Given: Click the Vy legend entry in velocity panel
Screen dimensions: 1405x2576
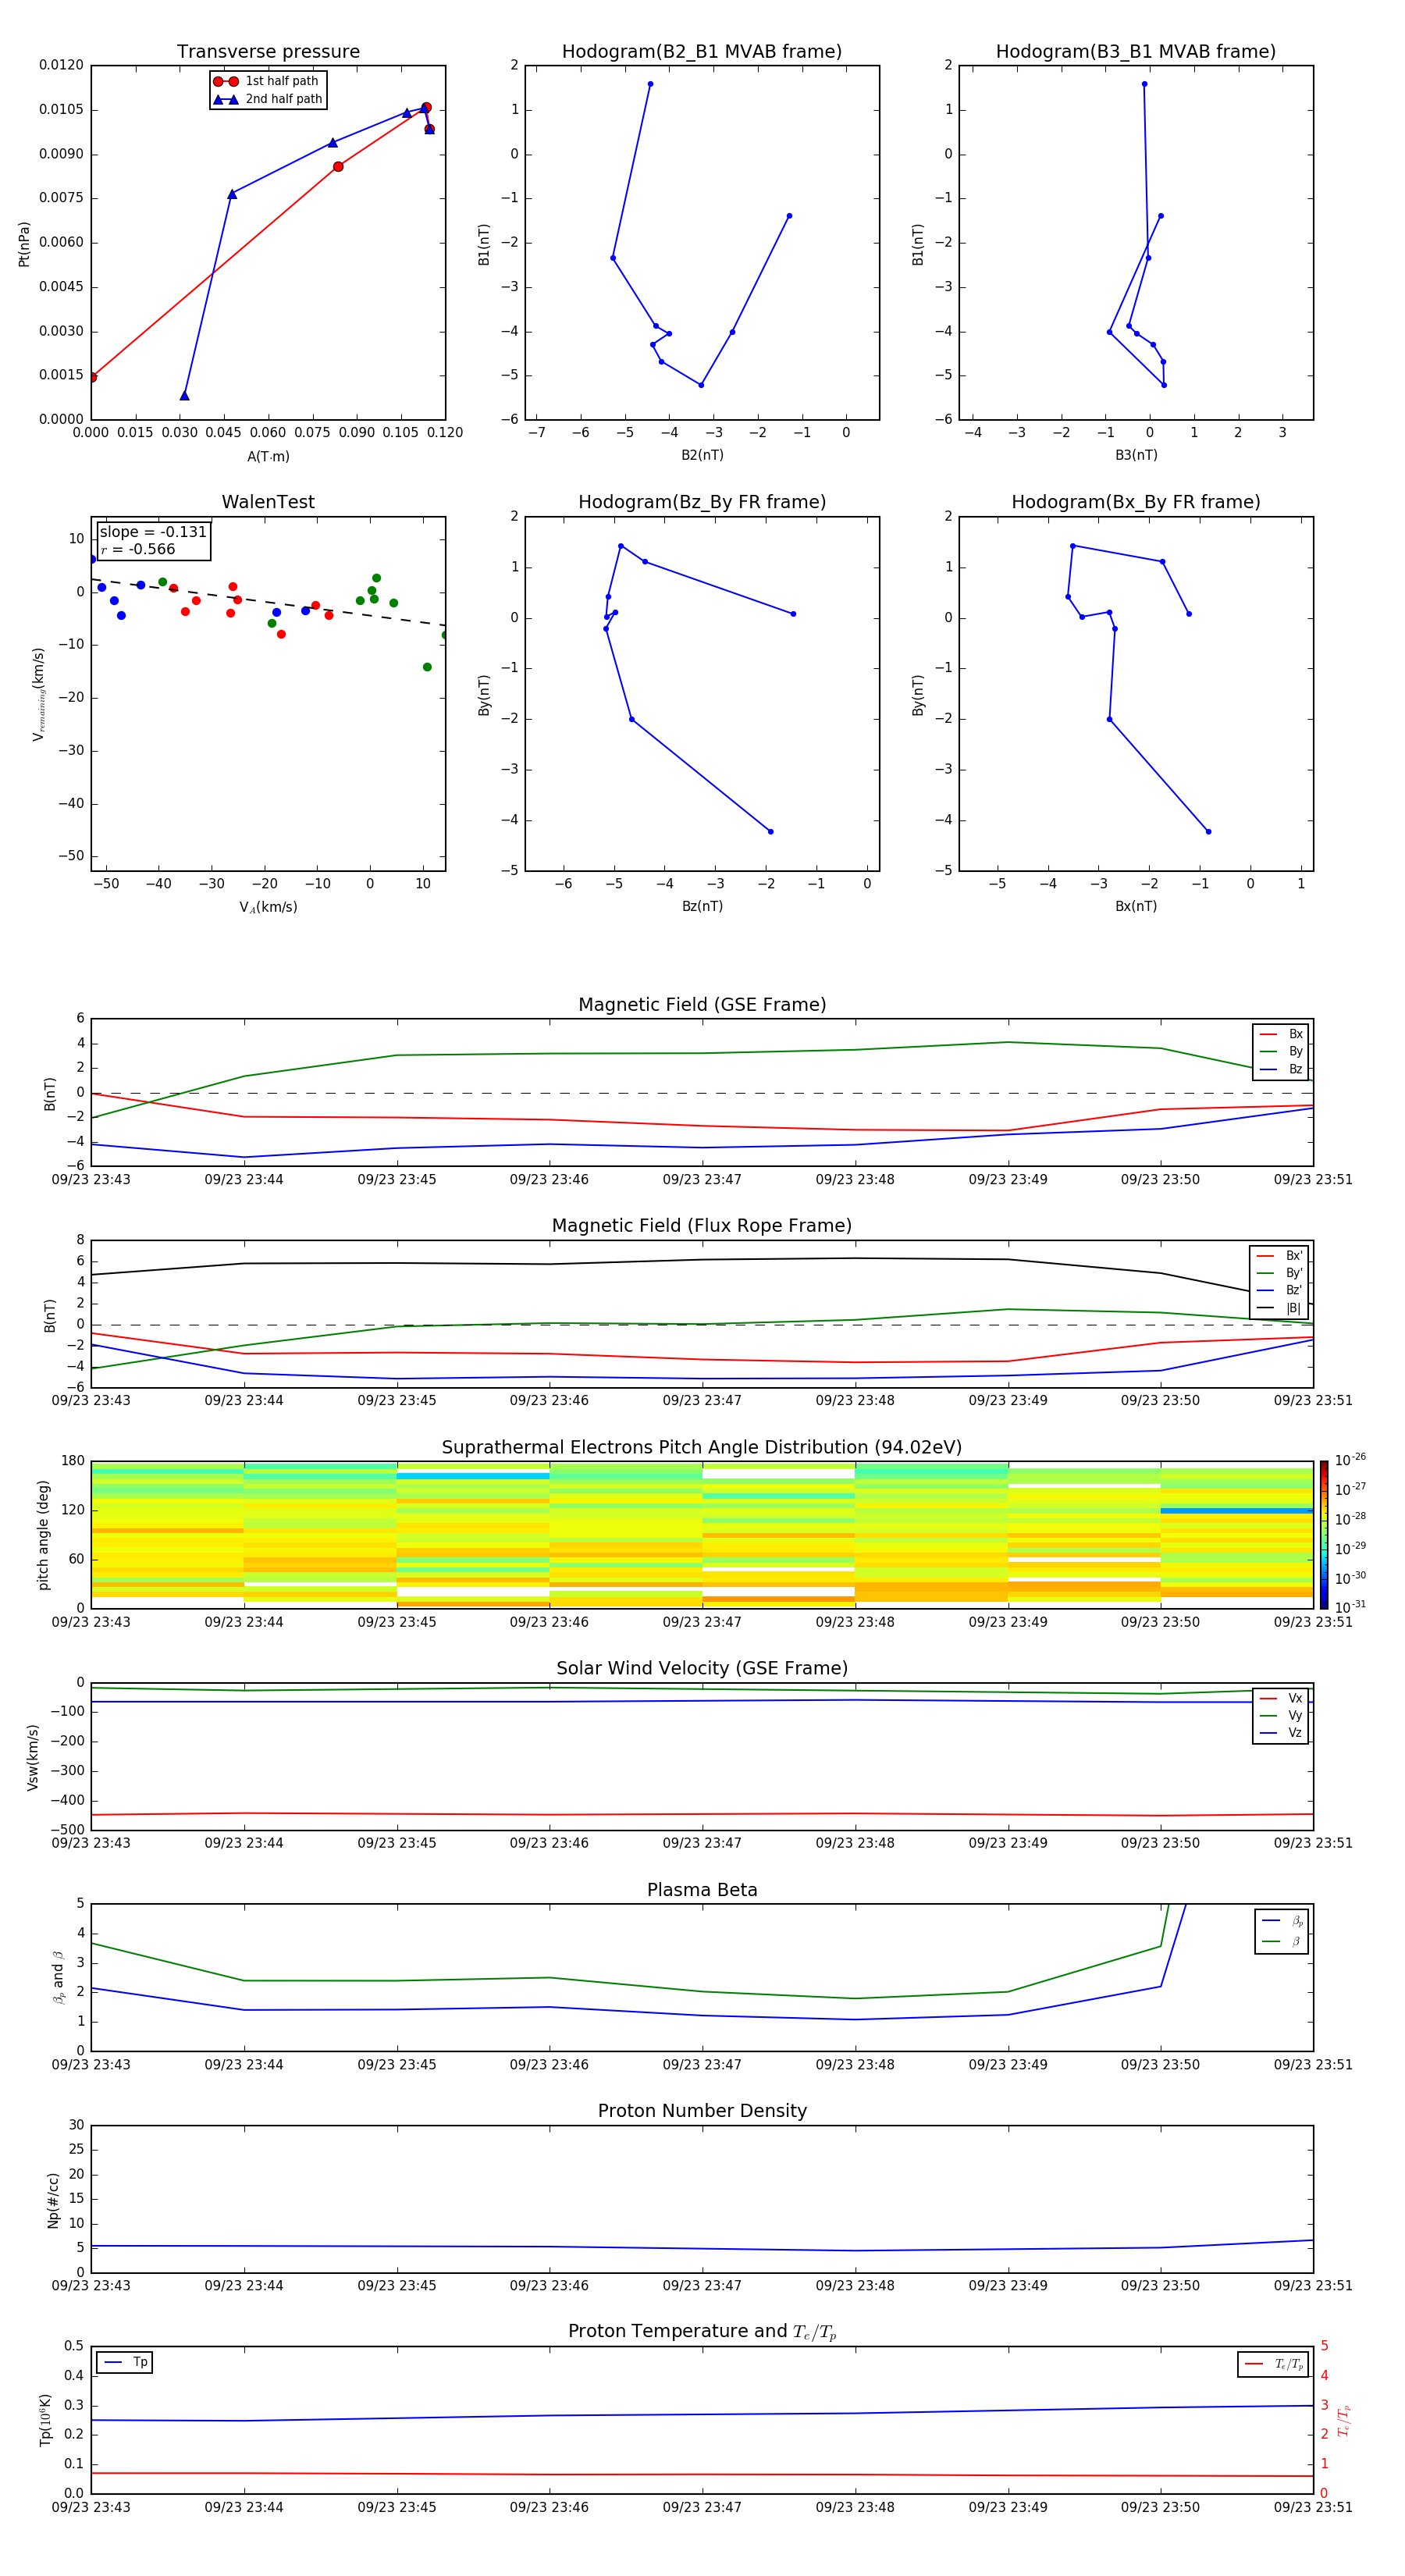Looking at the screenshot, I should point(1281,1715).
